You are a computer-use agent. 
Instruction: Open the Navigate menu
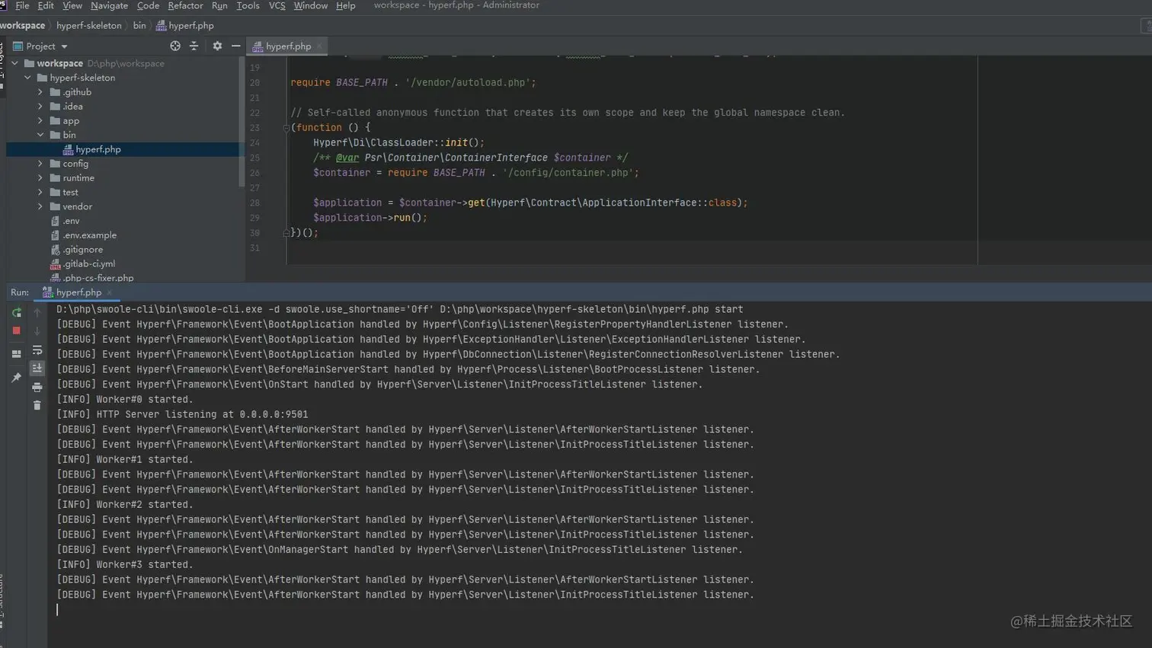110,5
